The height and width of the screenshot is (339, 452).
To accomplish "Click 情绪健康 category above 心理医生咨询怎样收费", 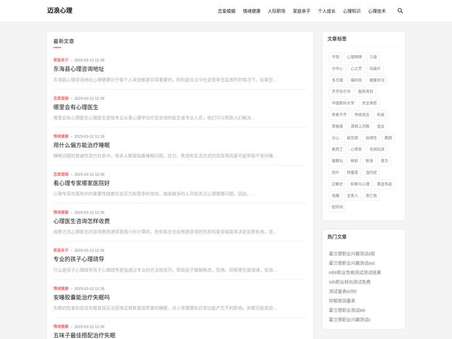I will click(x=61, y=212).
